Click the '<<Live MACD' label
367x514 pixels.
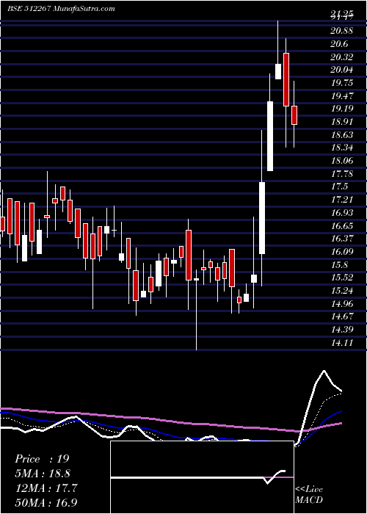[x=309, y=495]
